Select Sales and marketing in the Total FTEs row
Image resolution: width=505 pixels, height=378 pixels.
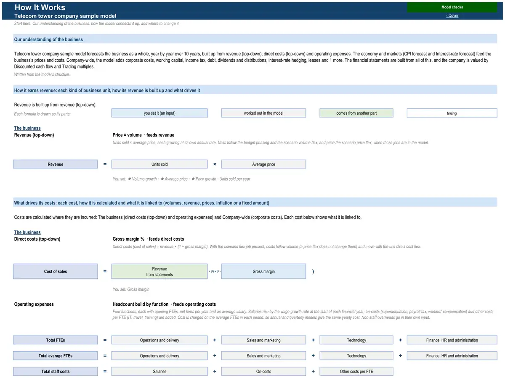coord(263,340)
